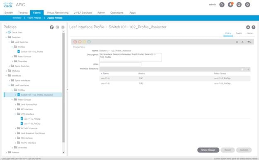Switch to the History tab
Screen dimensions: 259x160
coord(250,33)
